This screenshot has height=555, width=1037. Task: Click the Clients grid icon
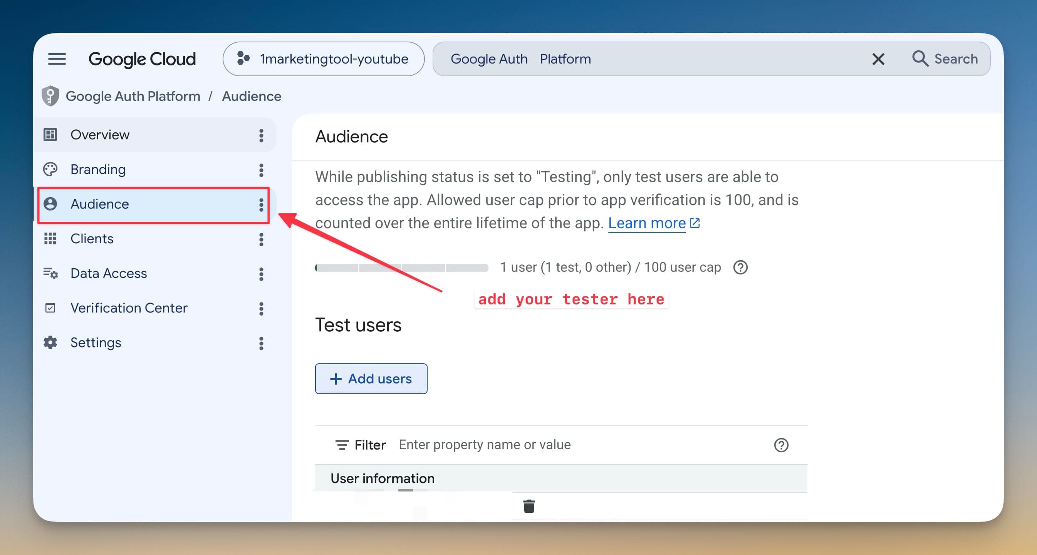click(x=50, y=239)
